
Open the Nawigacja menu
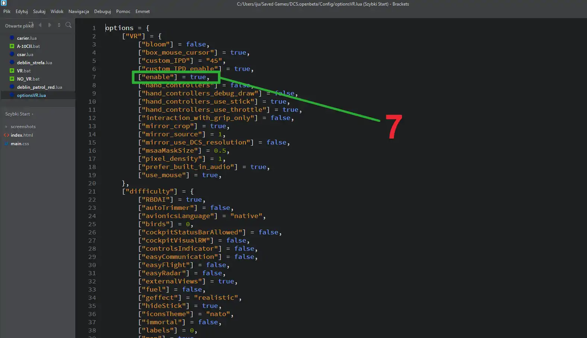tap(79, 12)
